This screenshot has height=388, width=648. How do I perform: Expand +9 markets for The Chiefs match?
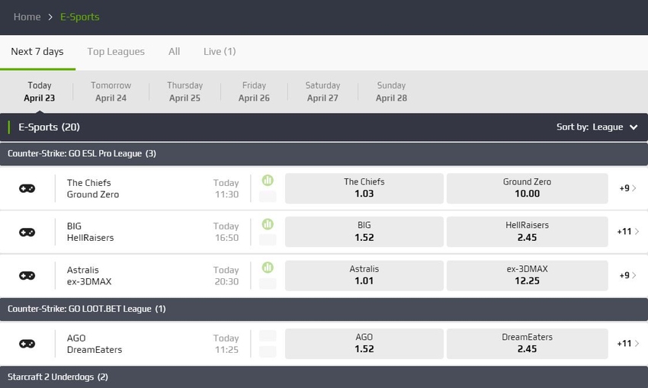(627, 188)
